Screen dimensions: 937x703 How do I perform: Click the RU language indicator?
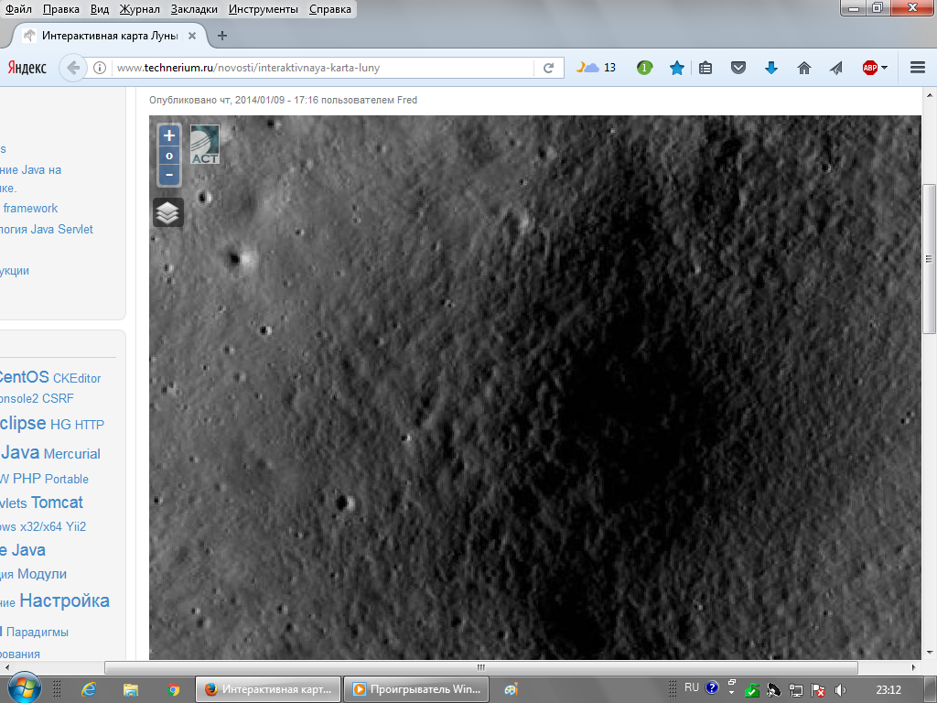(692, 687)
